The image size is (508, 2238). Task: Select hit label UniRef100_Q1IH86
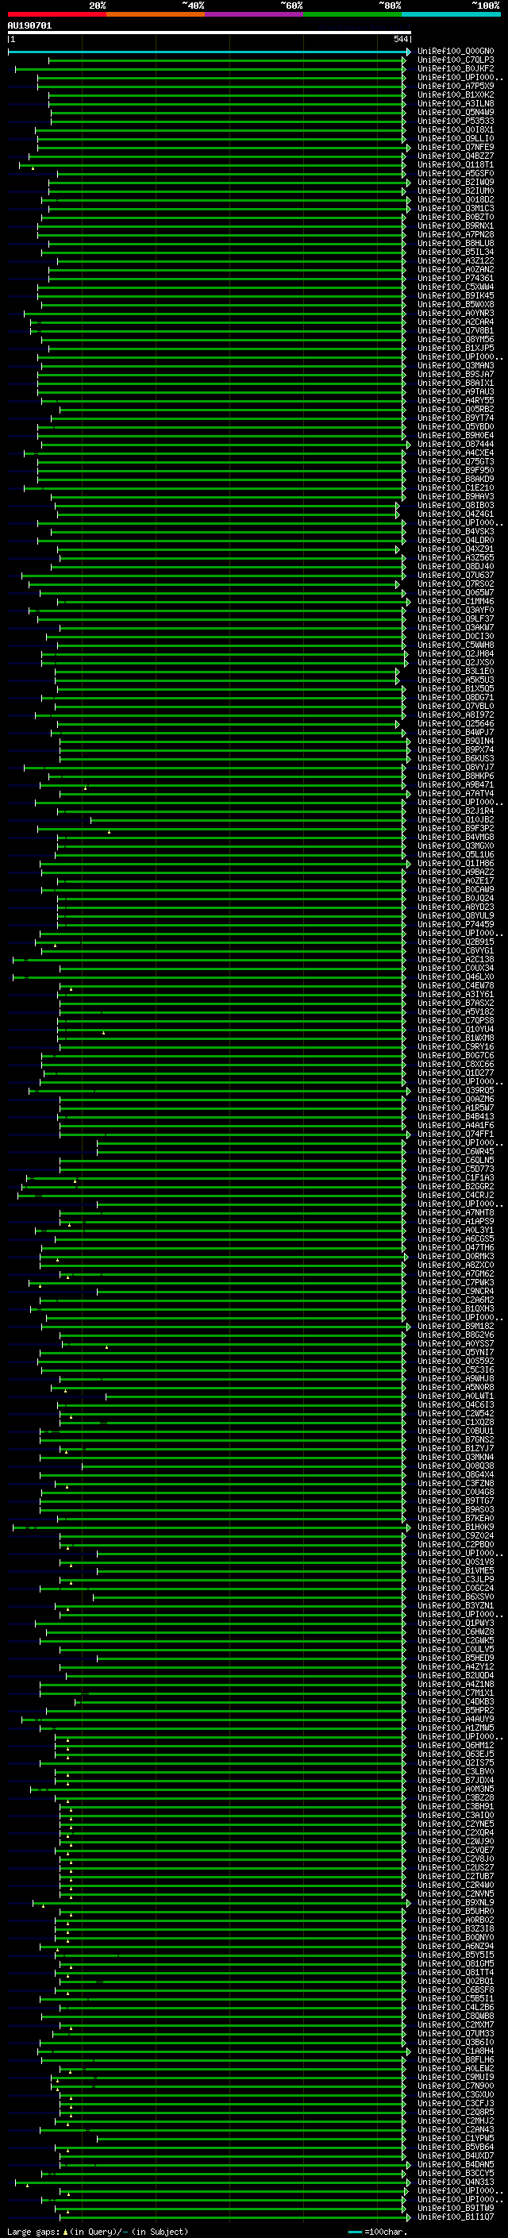coord(456,864)
